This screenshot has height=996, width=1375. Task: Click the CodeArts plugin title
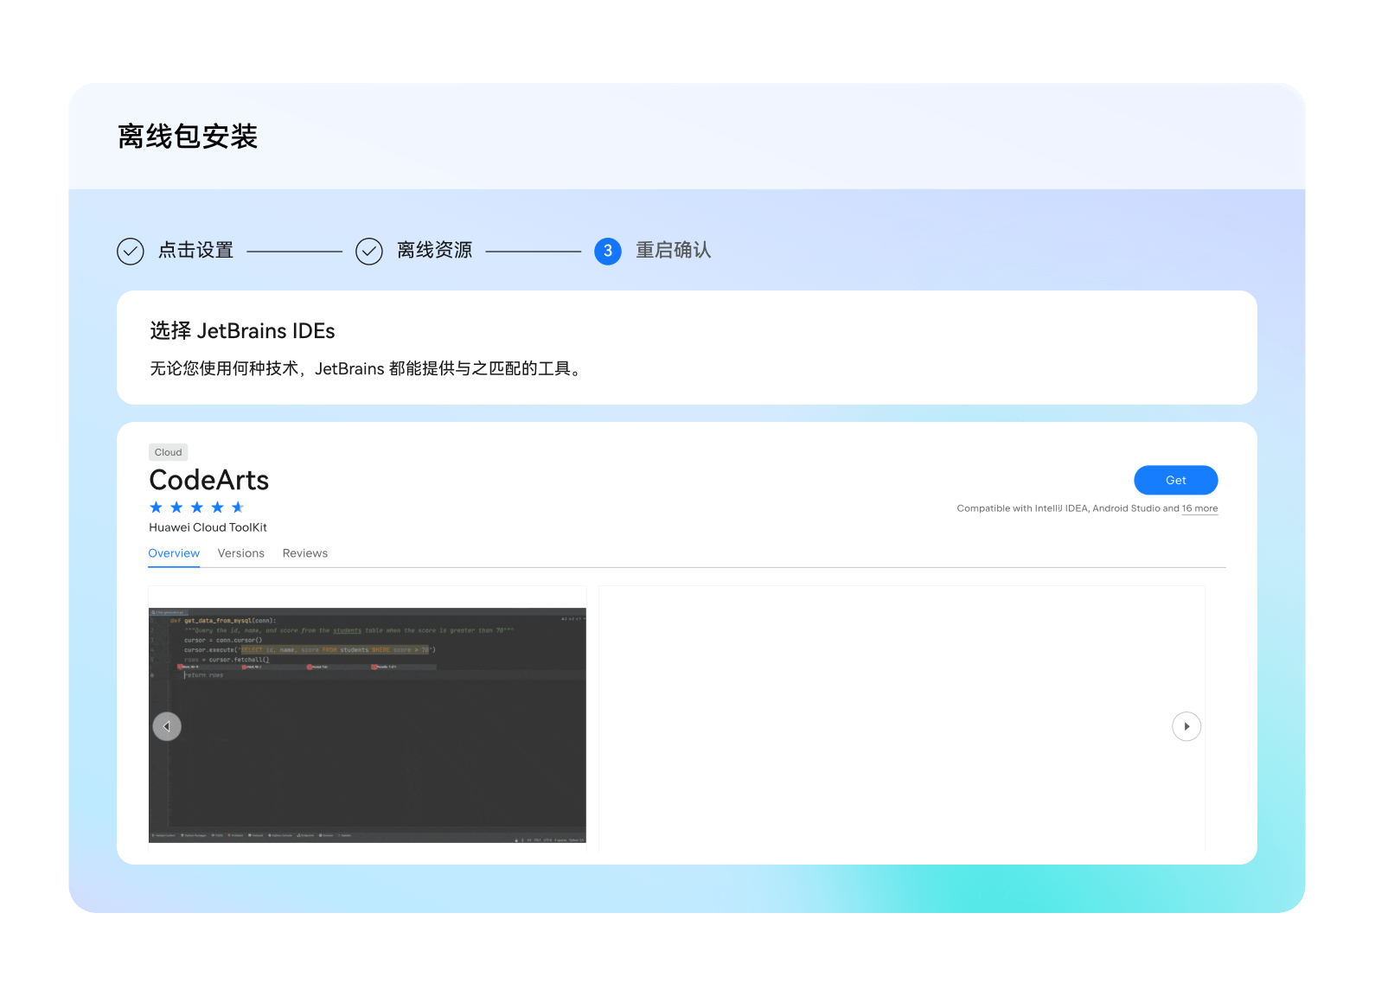pyautogui.click(x=209, y=480)
